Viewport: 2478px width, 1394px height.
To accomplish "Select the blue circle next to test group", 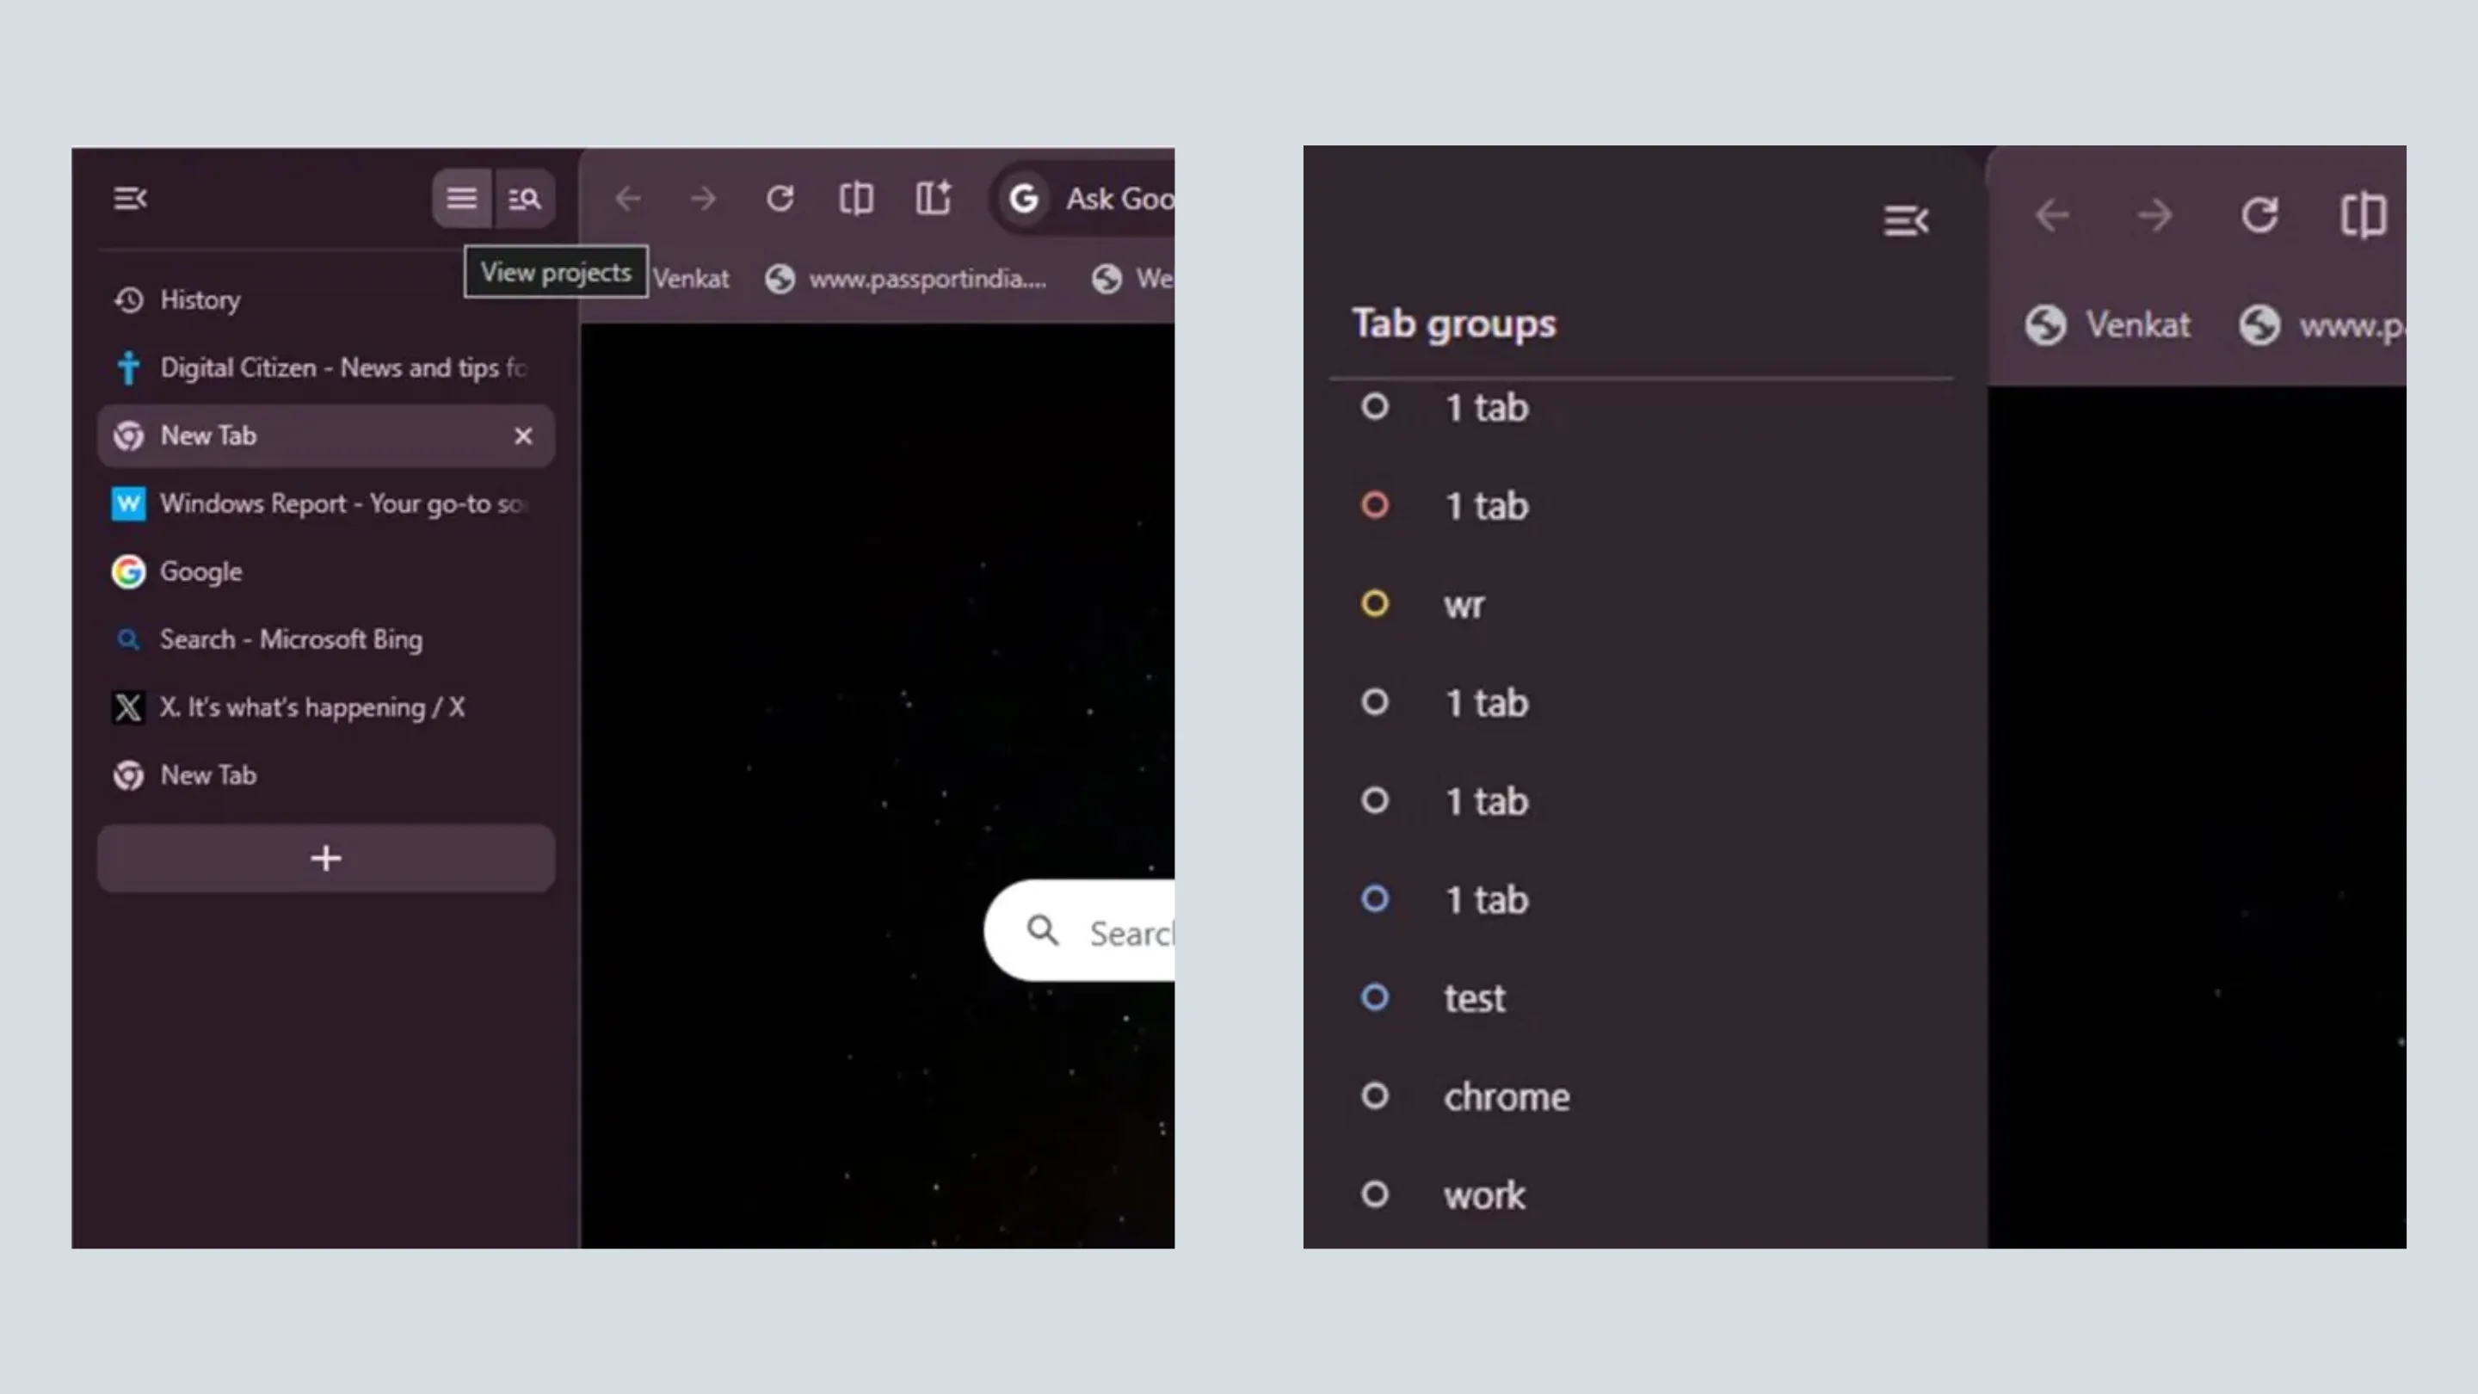I will pos(1376,997).
